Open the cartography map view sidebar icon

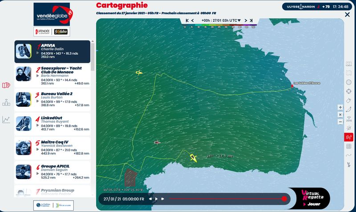[6, 85]
